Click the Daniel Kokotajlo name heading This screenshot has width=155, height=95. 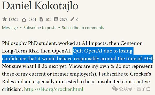[40, 6]
